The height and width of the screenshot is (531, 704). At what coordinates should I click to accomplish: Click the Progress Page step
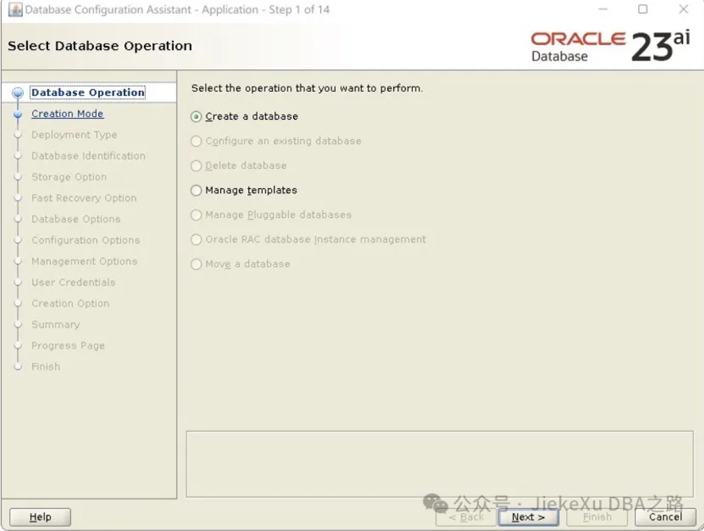coord(68,345)
